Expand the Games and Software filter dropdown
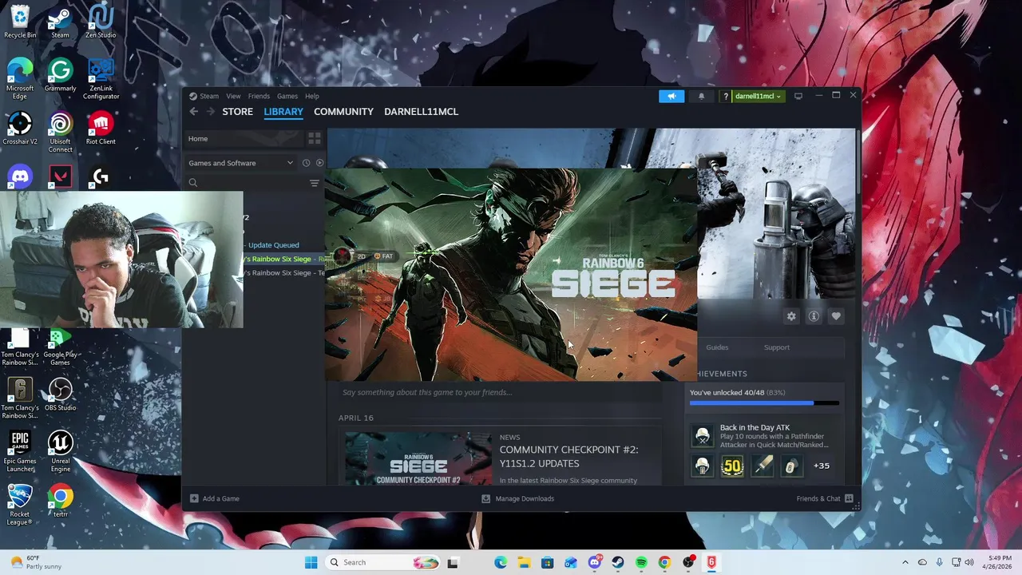1022x575 pixels. click(241, 163)
